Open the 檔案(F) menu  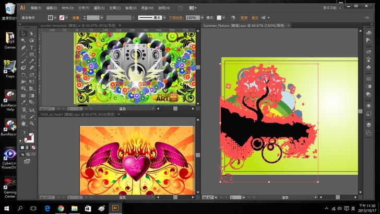pyautogui.click(x=35, y=8)
